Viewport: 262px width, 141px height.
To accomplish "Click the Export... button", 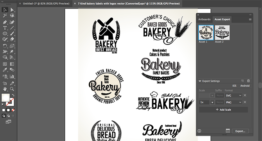I will [x=240, y=131].
